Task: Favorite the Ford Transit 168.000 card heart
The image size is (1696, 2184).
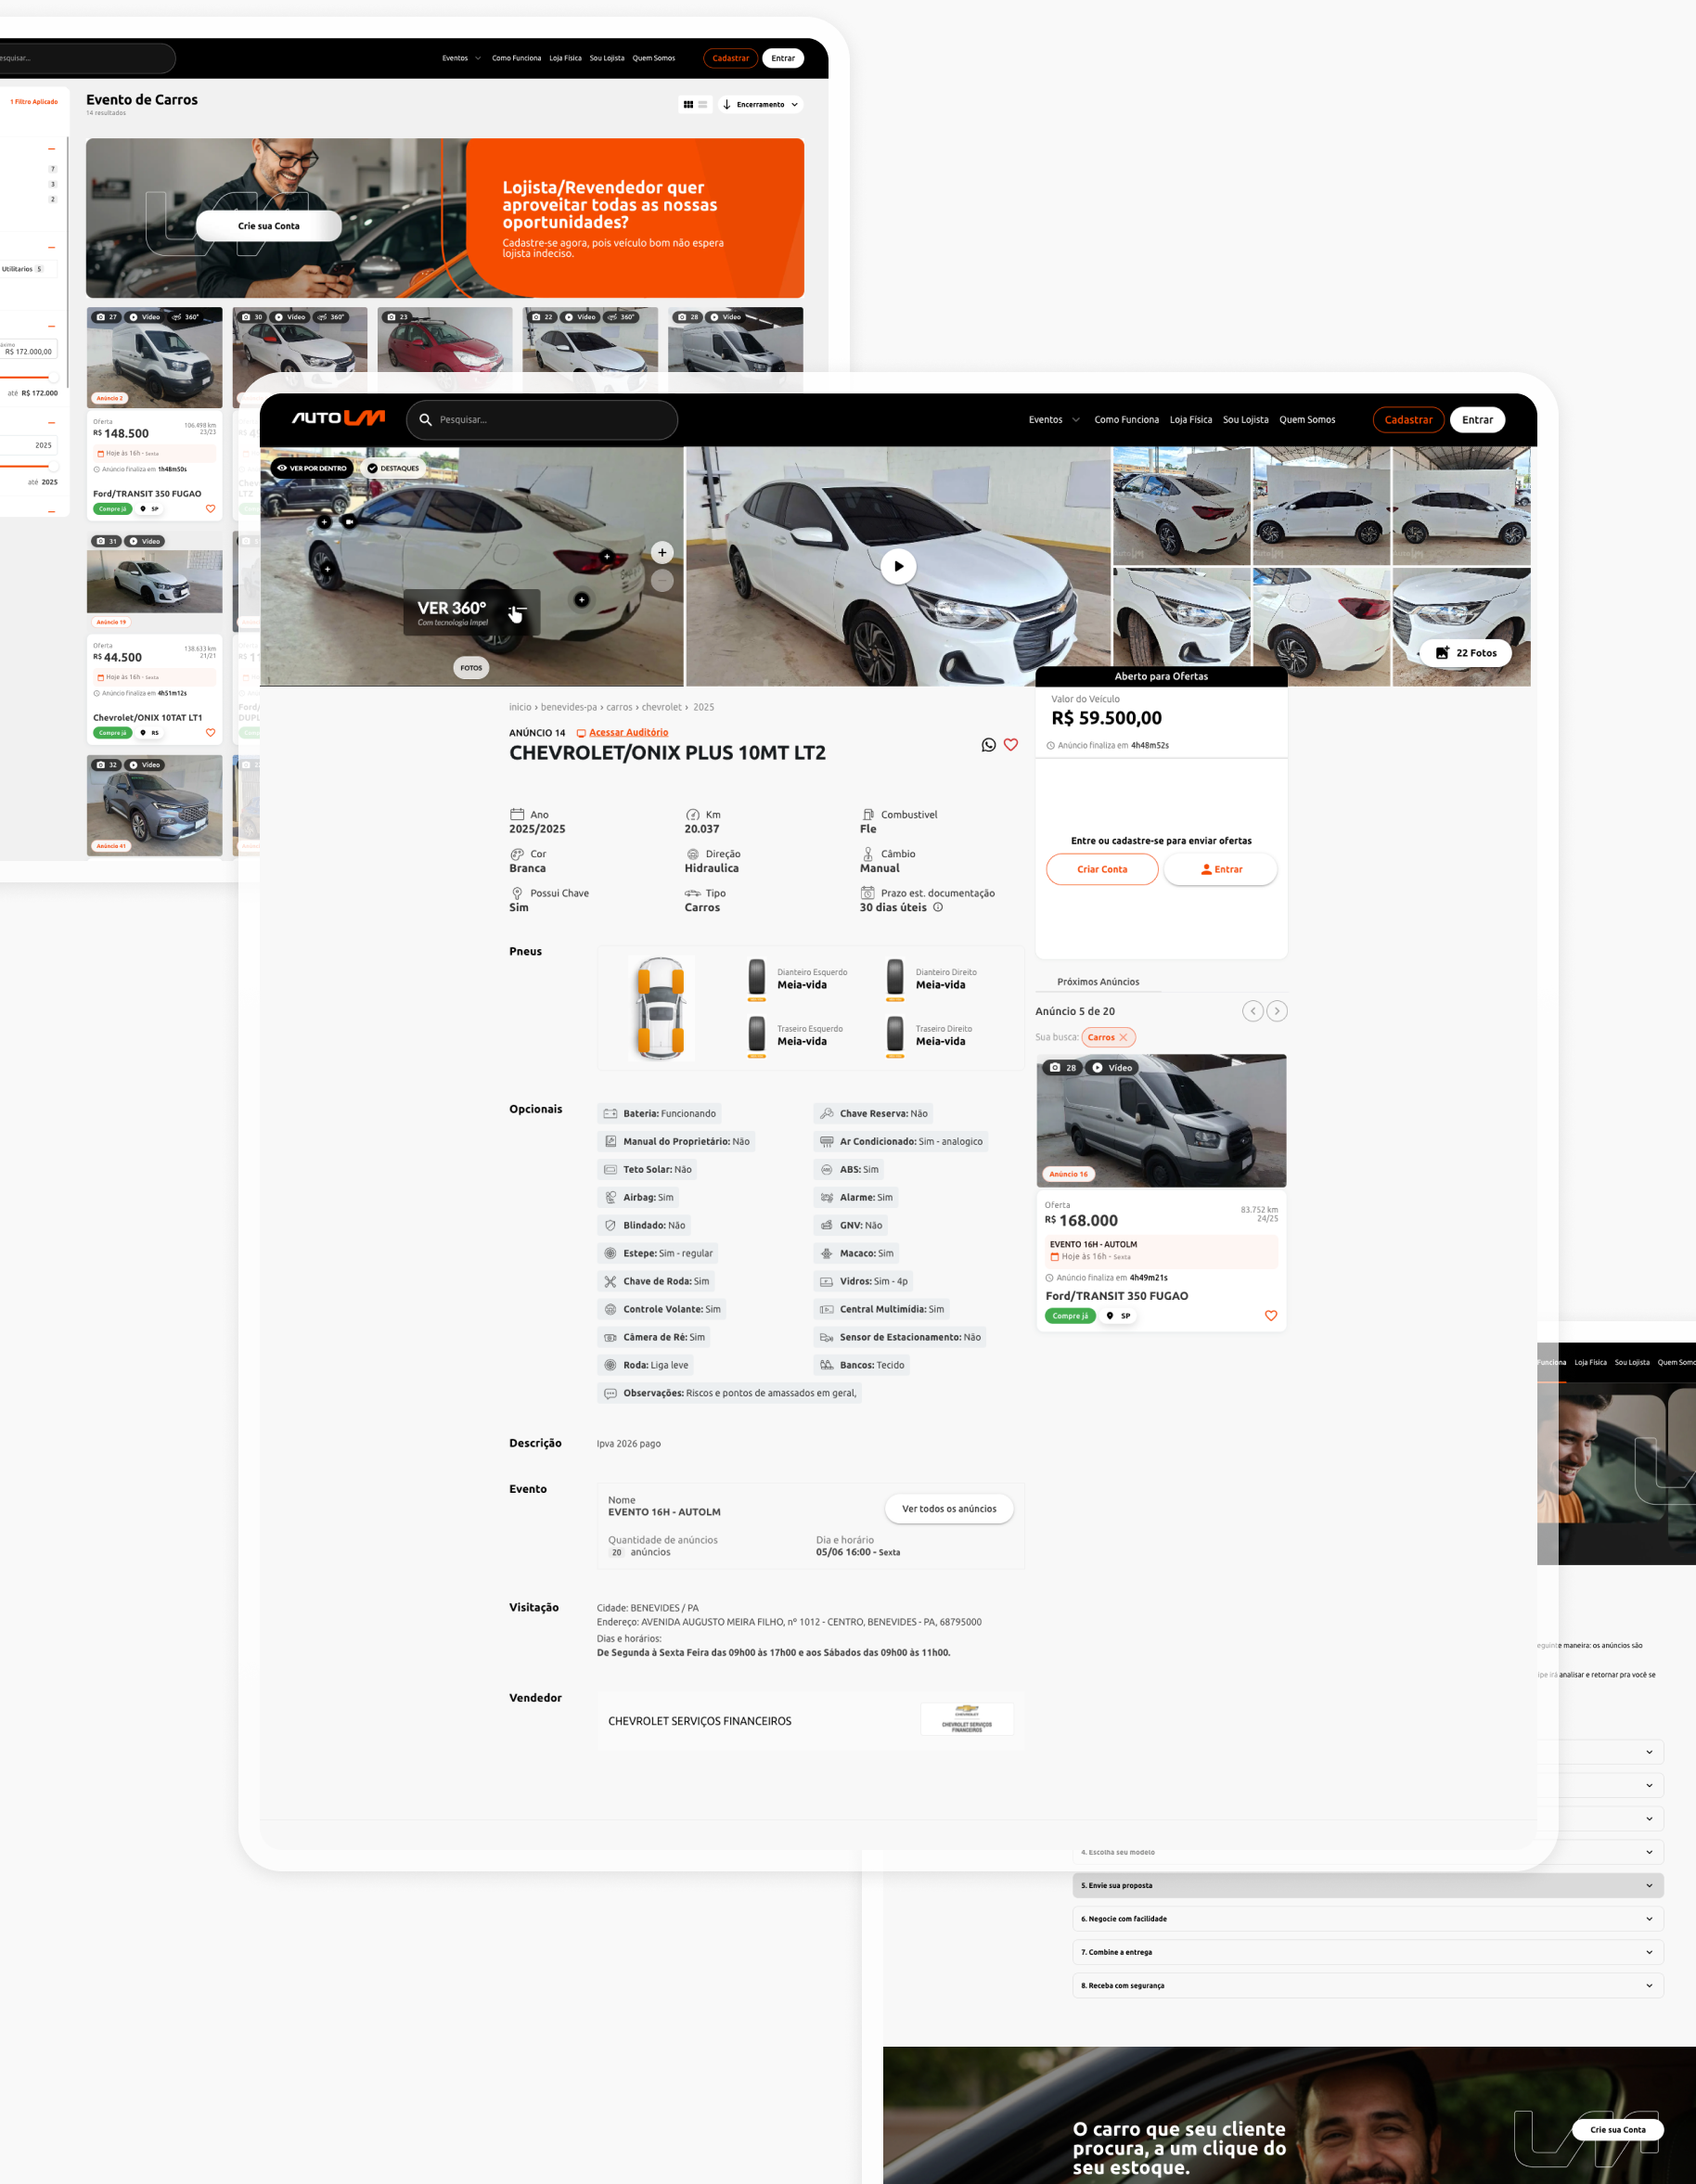Action: (1271, 1316)
